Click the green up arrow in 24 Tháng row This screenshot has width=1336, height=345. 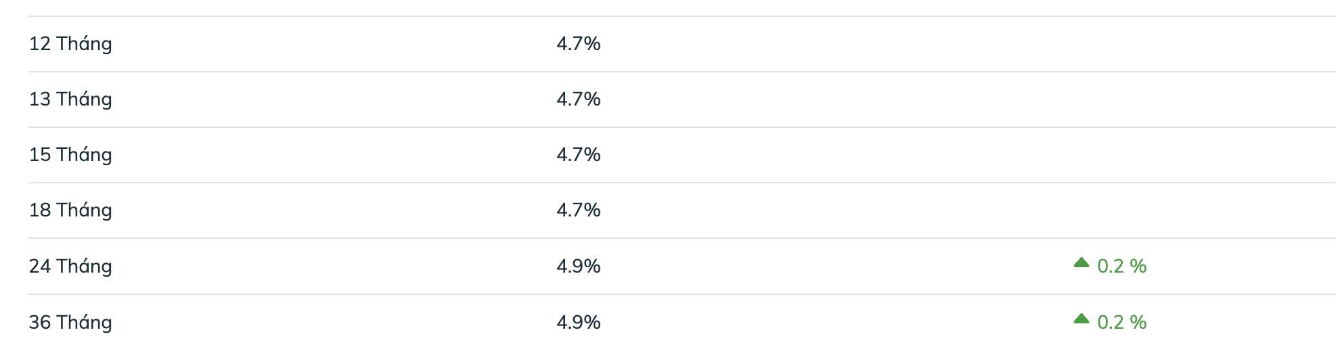point(1081,262)
